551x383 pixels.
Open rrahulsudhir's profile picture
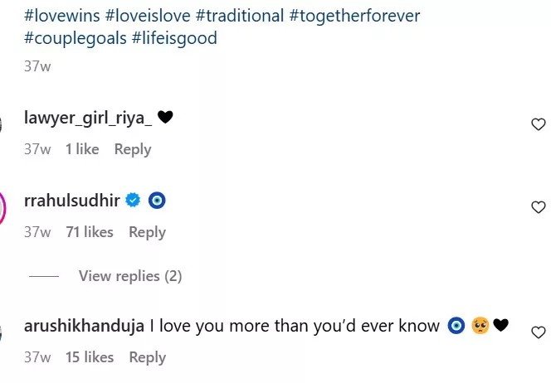tap(2, 207)
